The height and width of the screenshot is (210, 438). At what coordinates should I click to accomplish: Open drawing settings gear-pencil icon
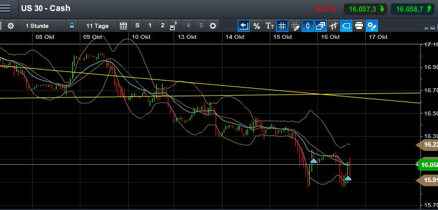click(x=372, y=26)
